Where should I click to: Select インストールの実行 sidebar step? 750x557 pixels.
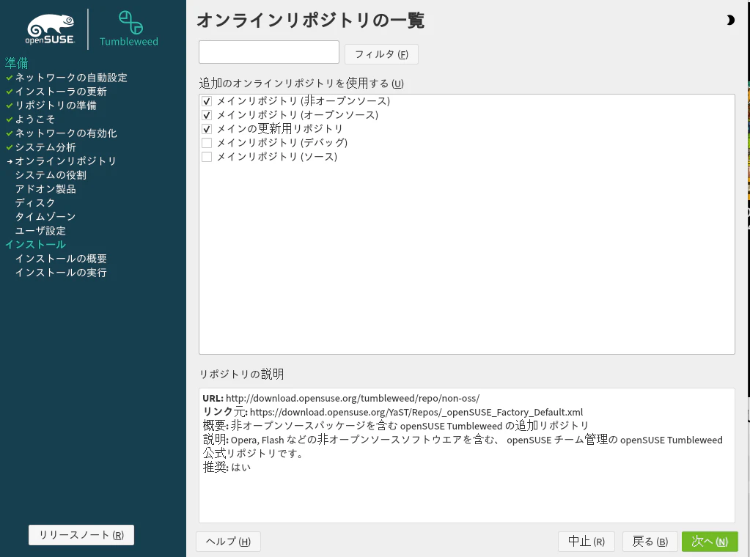tap(61, 273)
